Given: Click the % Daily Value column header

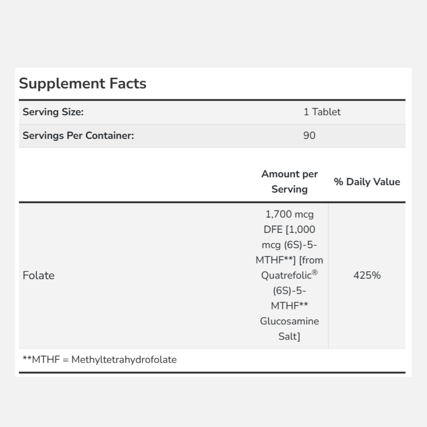Looking at the screenshot, I should tap(367, 182).
